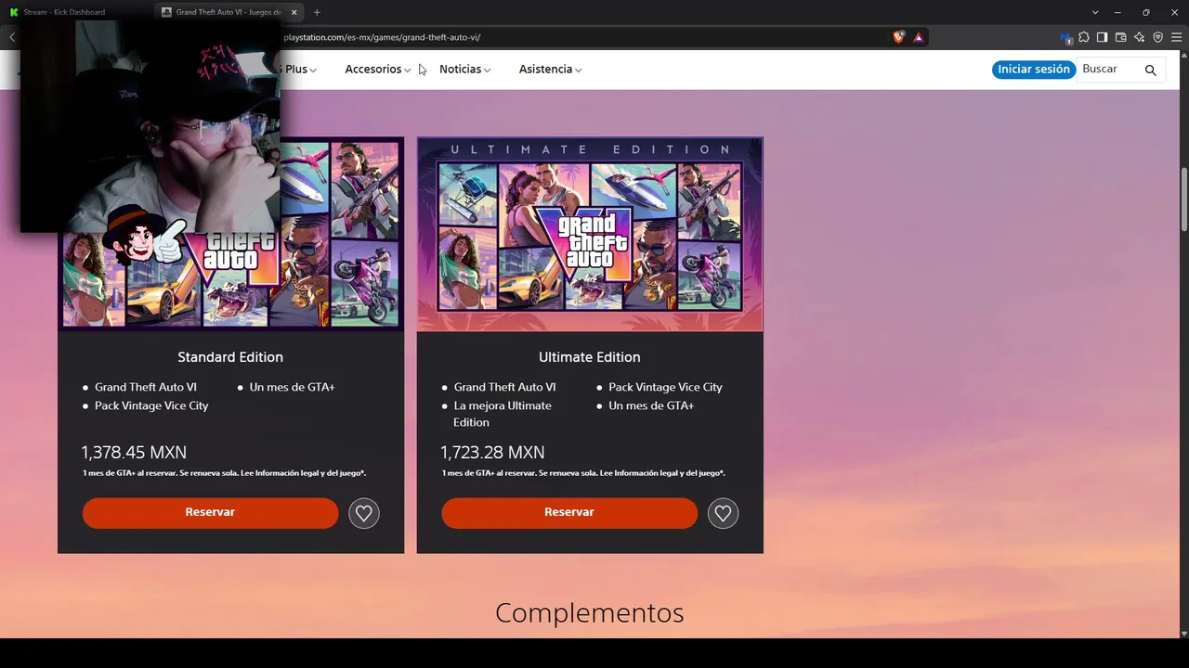The height and width of the screenshot is (668, 1189).
Task: Open the Brave VPN shield icon
Action: (1157, 37)
